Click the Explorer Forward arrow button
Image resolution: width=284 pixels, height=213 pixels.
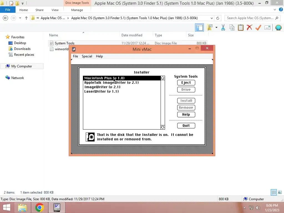[x=13, y=18]
